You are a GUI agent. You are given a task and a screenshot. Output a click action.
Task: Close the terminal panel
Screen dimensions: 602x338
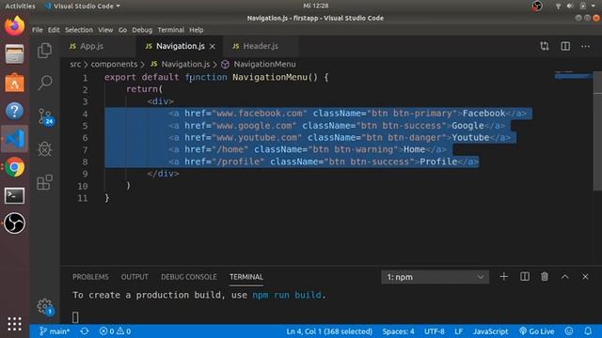[585, 277]
